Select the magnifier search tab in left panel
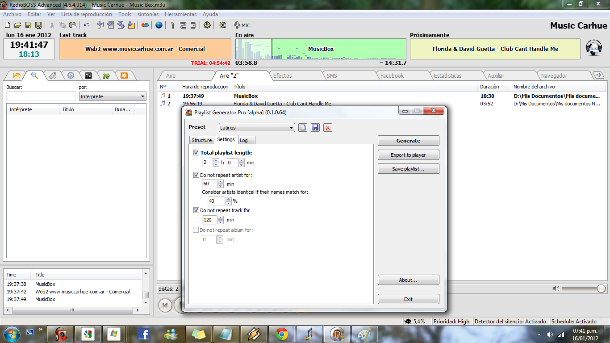Image resolution: width=610 pixels, height=343 pixels. pos(34,75)
